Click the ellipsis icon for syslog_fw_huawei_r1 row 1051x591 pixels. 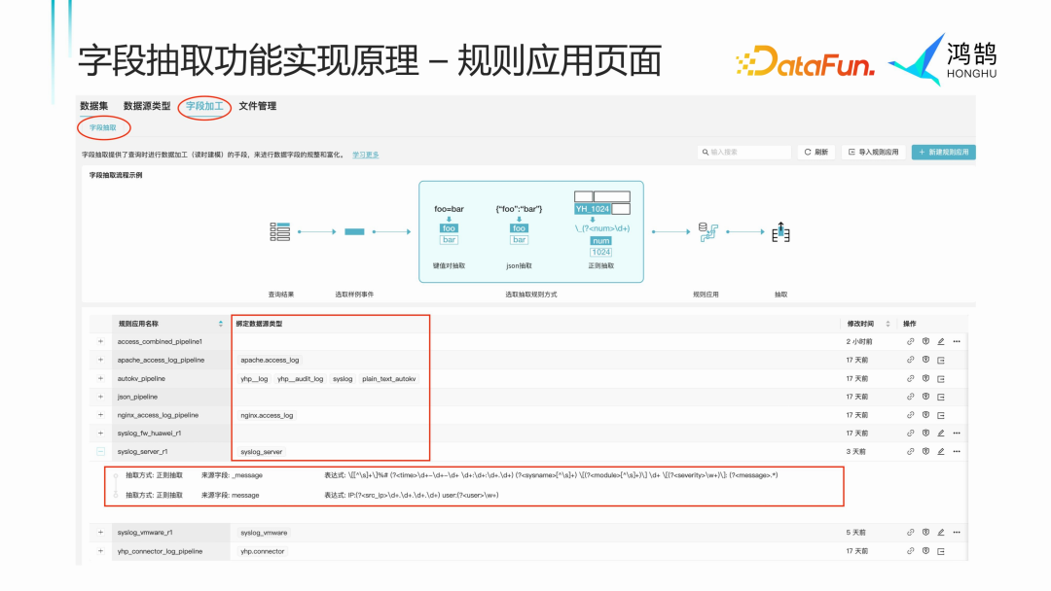[x=956, y=433]
